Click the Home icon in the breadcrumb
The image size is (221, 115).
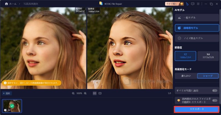pyautogui.click(x=6, y=4)
